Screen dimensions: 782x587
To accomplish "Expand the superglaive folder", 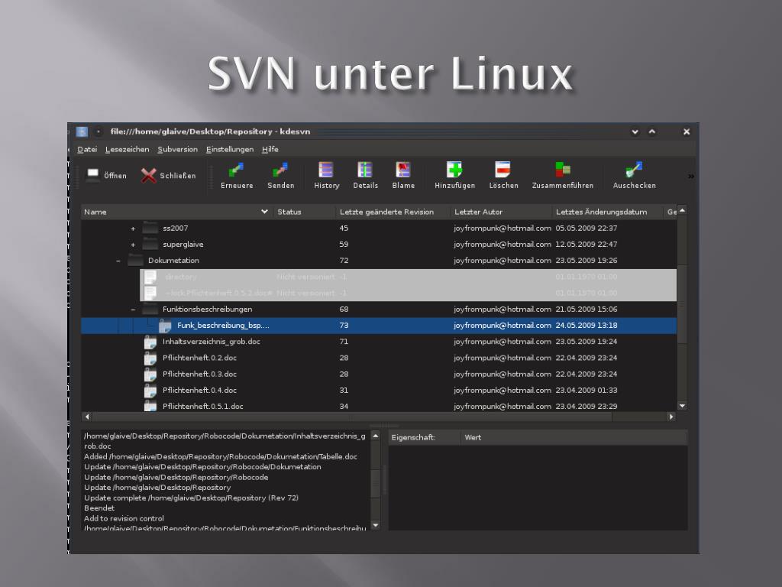I will click(x=133, y=245).
